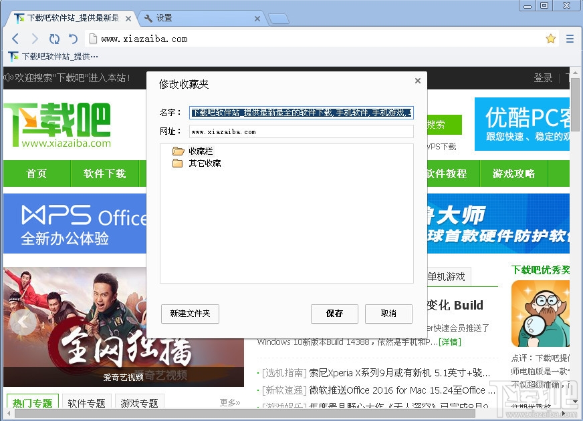Open a new tab with the new-tab button
This screenshot has height=421, width=583.
tap(279, 19)
